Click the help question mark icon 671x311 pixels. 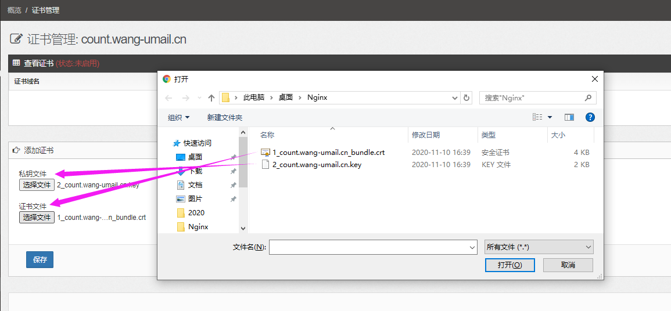point(590,117)
